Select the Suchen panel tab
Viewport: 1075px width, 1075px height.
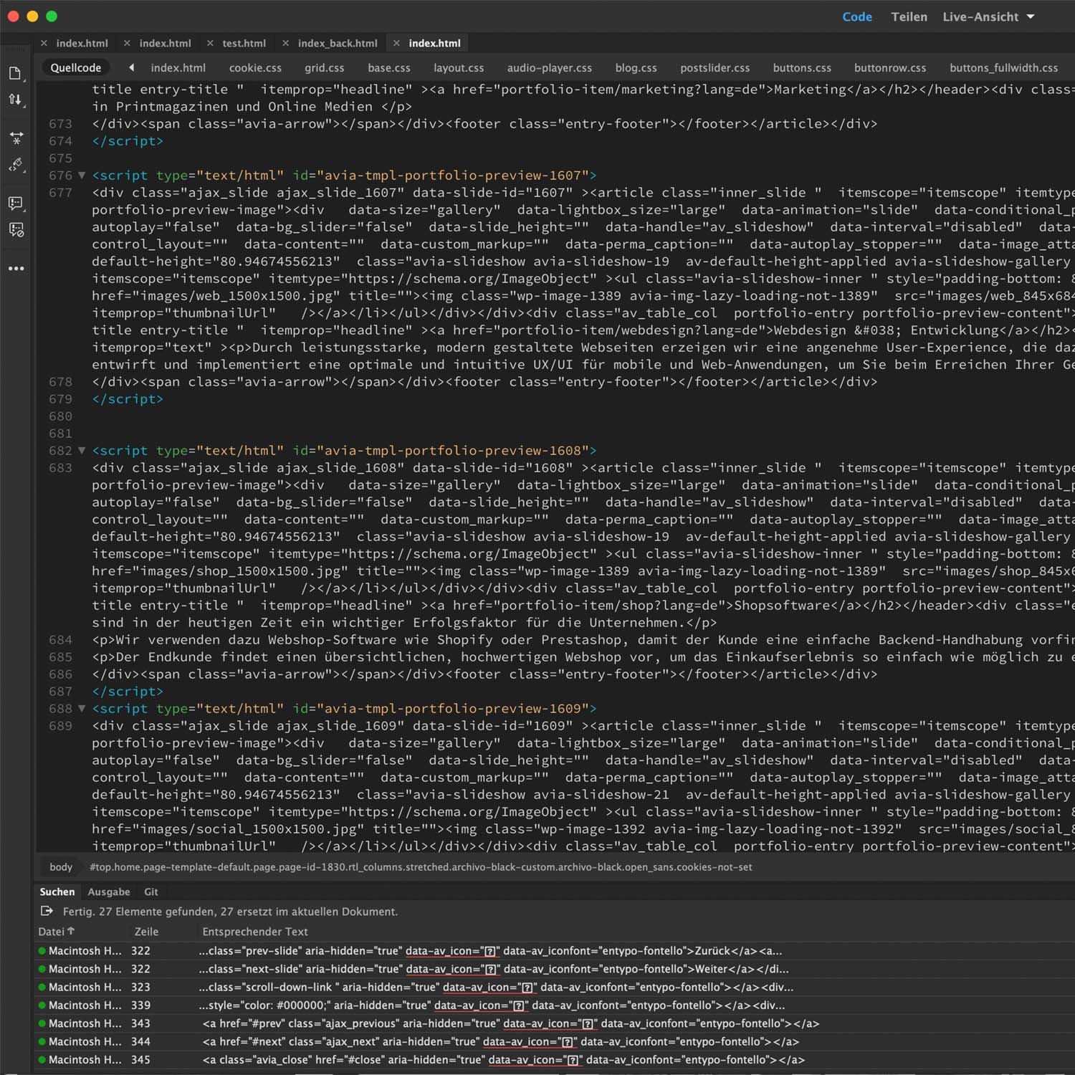[x=57, y=892]
